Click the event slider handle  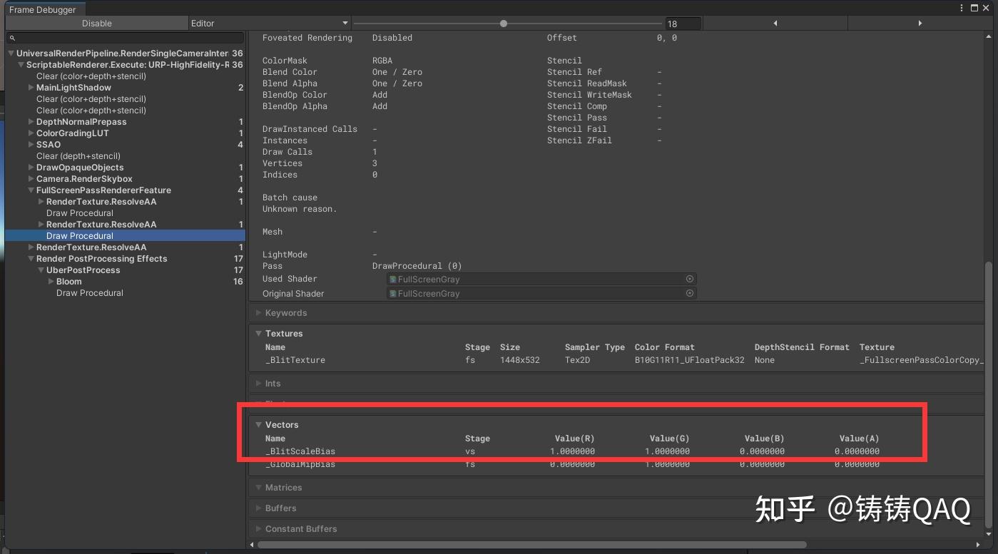pyautogui.click(x=504, y=24)
